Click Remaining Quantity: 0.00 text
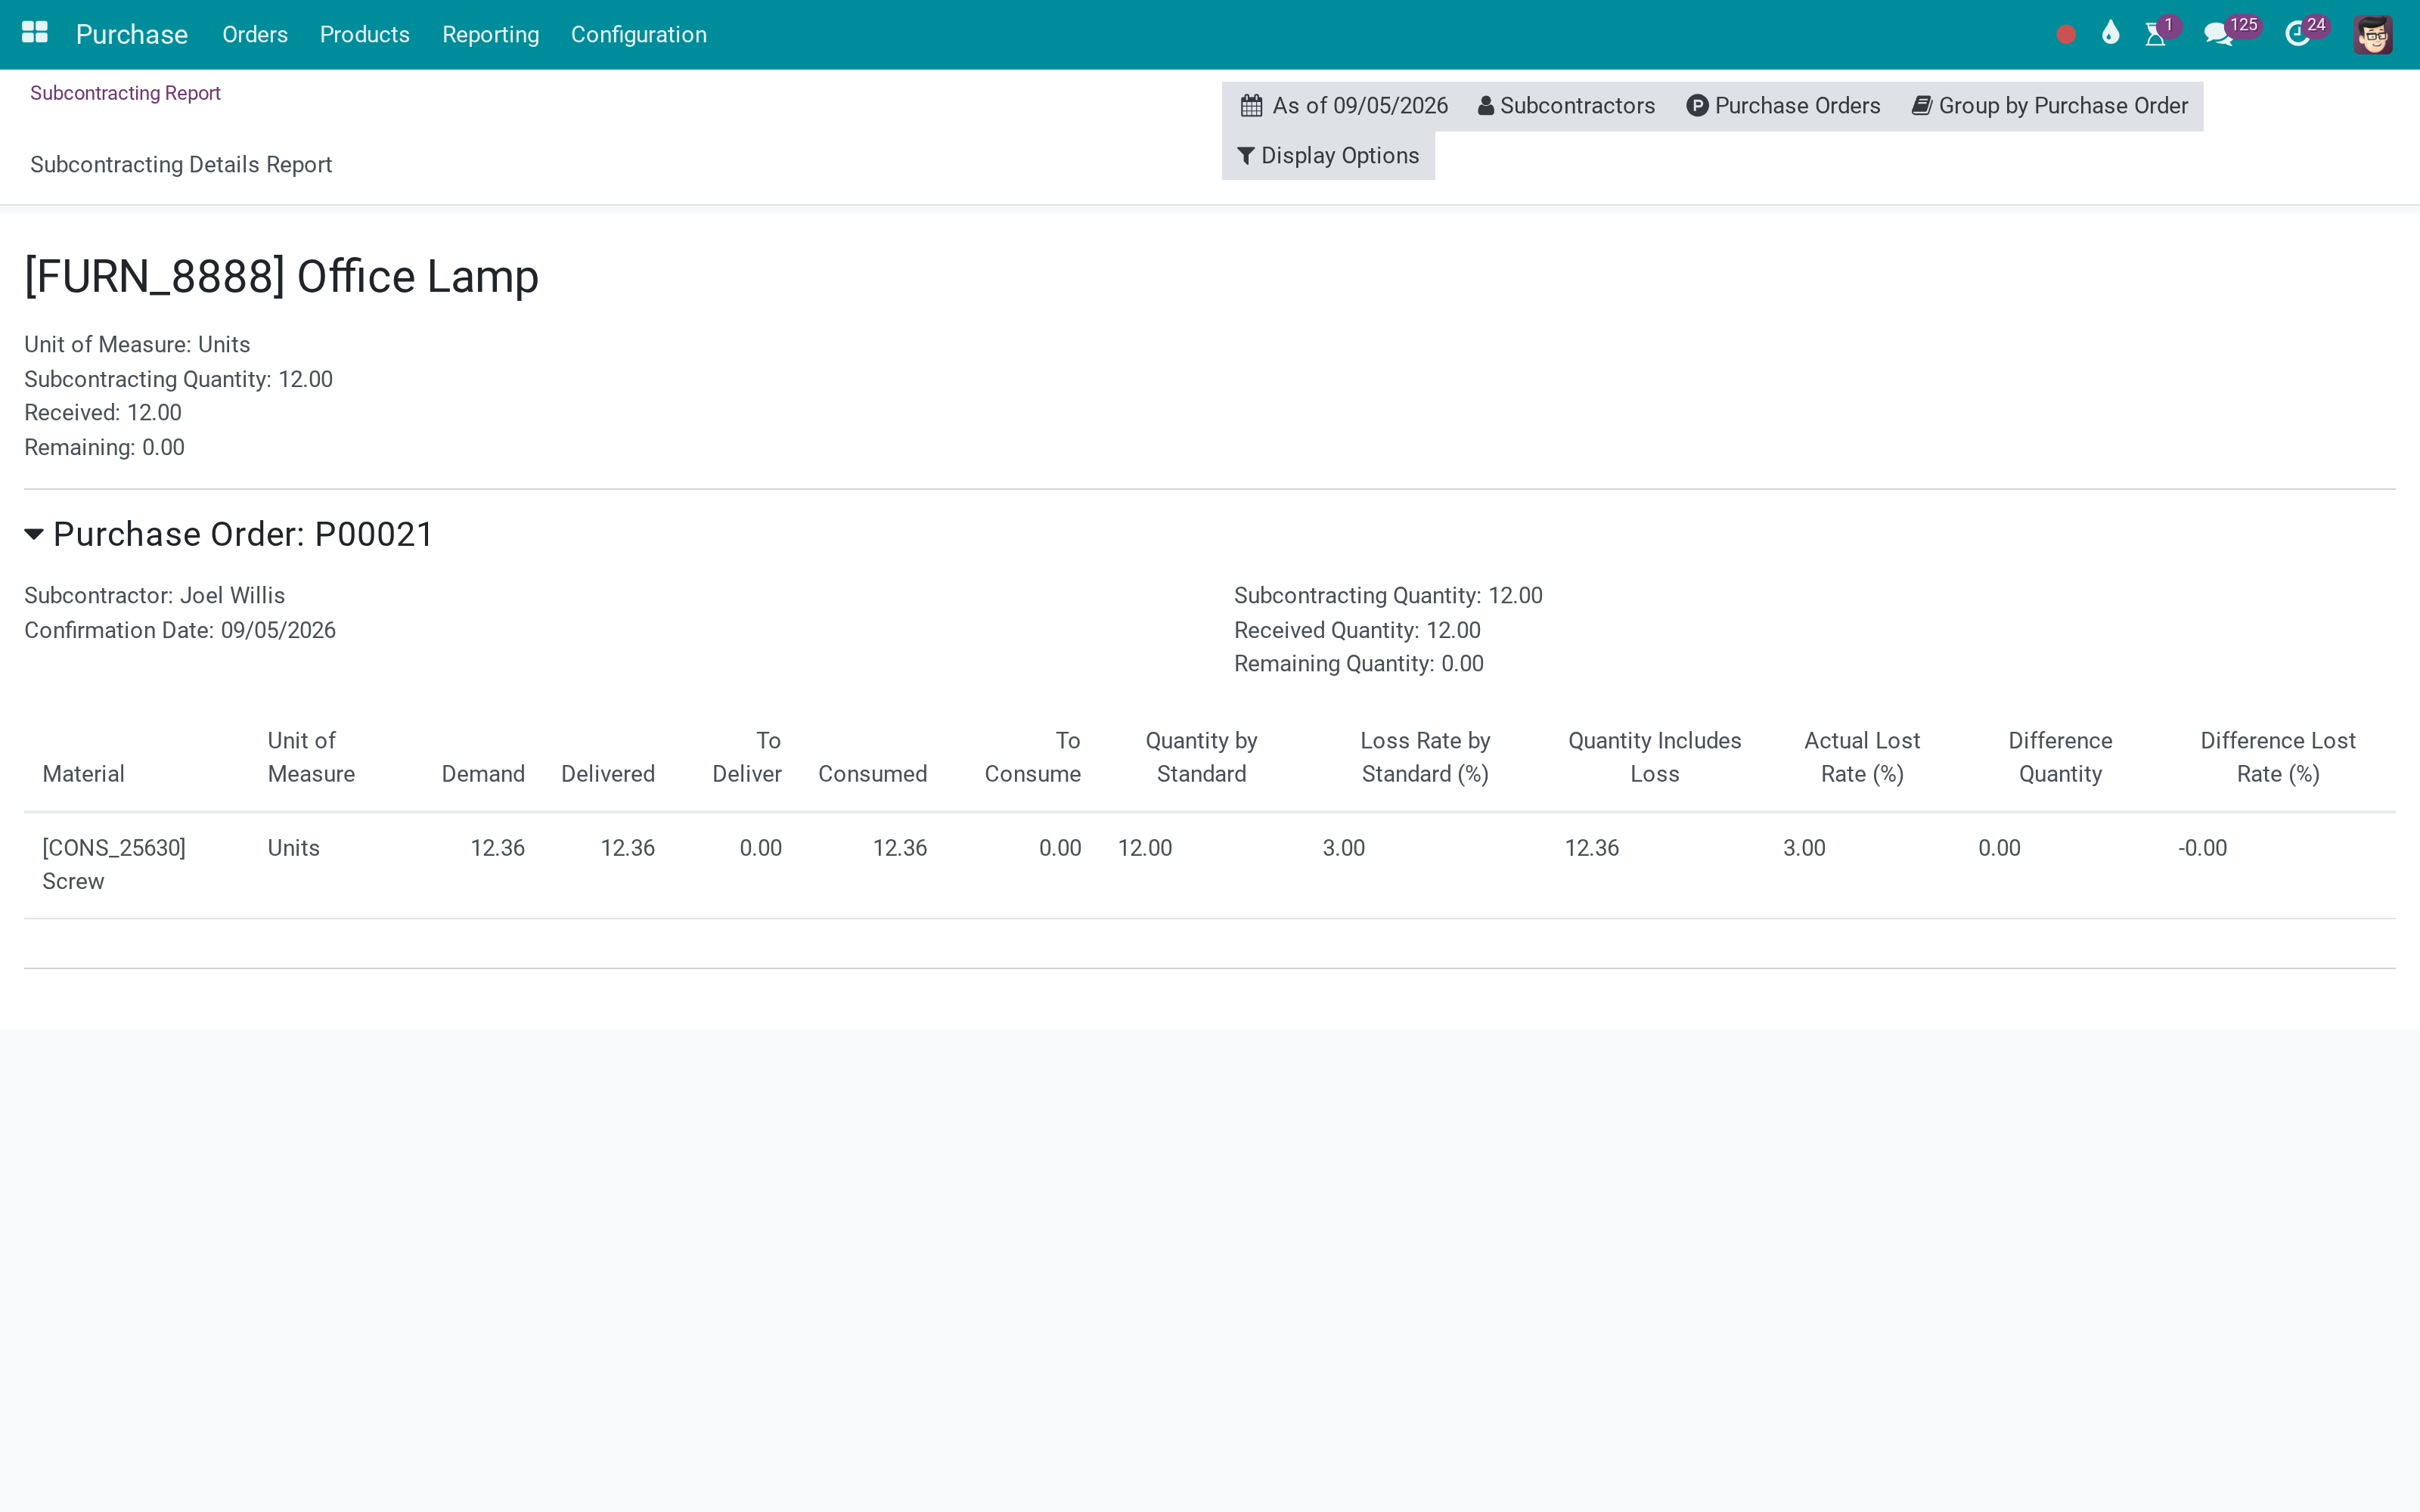This screenshot has height=1512, width=2420. pos(1359,664)
